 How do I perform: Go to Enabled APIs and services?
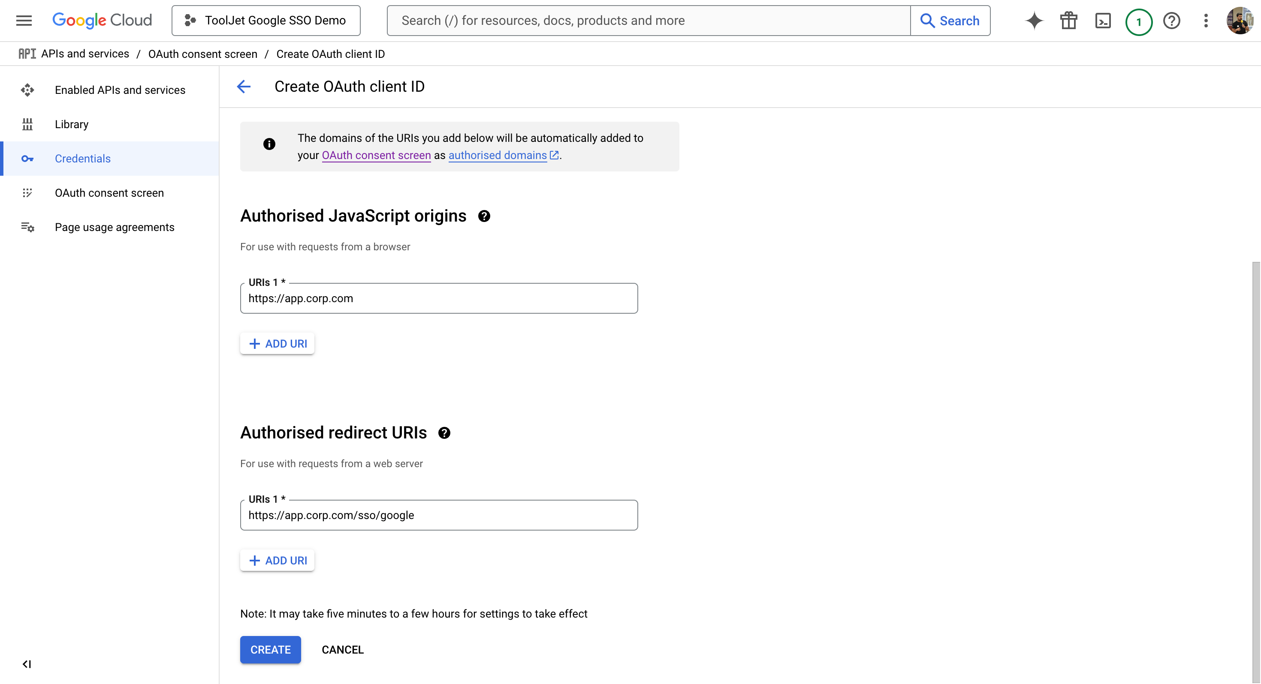[x=120, y=90]
